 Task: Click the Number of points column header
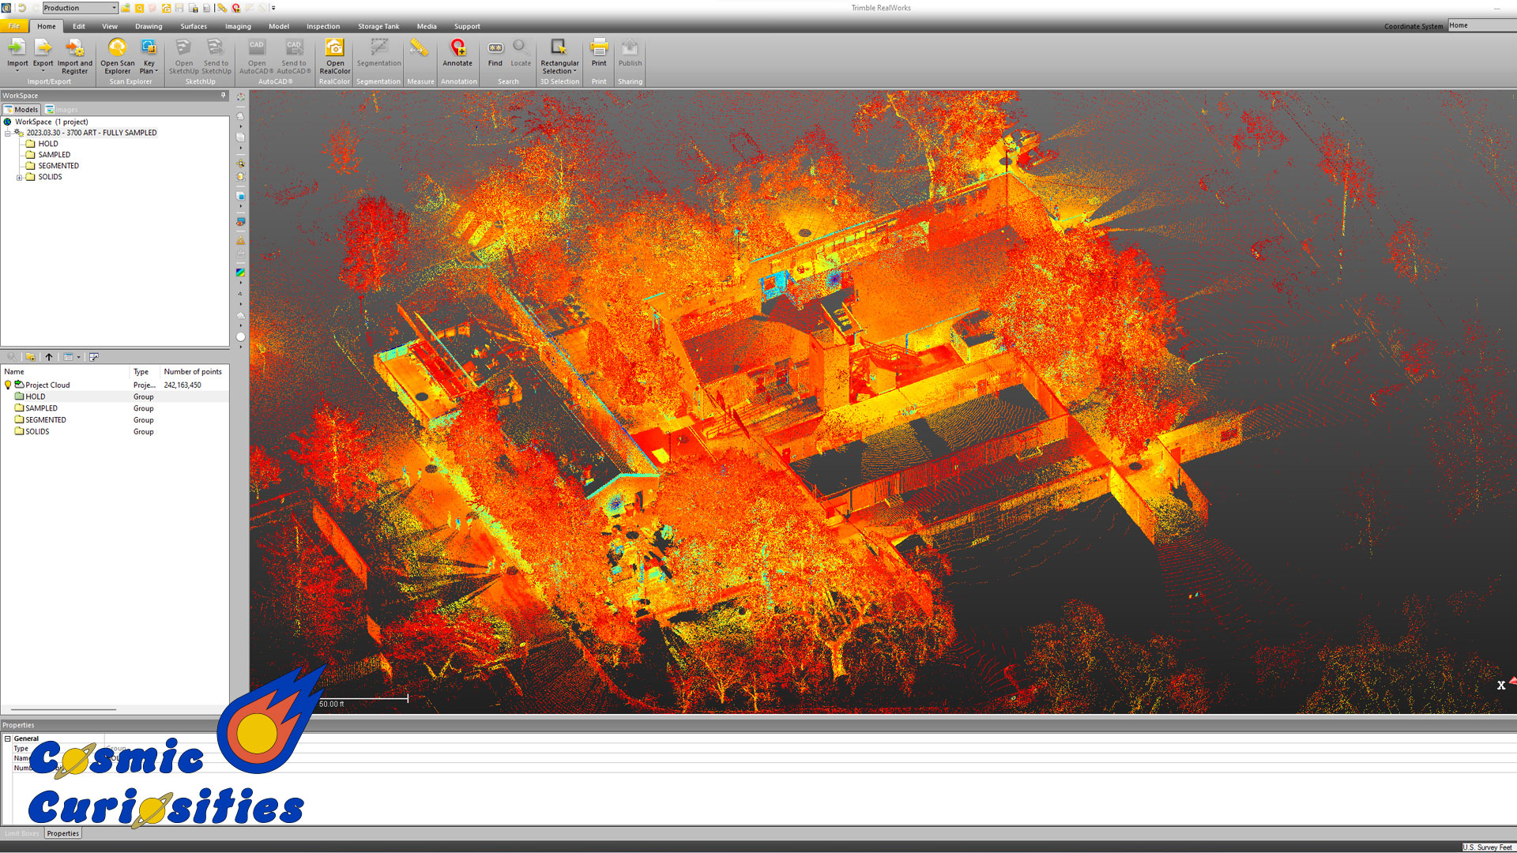[x=193, y=372]
